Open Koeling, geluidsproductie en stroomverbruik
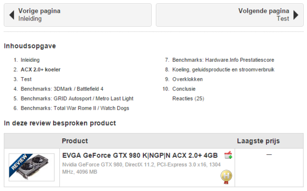 pos(224,69)
